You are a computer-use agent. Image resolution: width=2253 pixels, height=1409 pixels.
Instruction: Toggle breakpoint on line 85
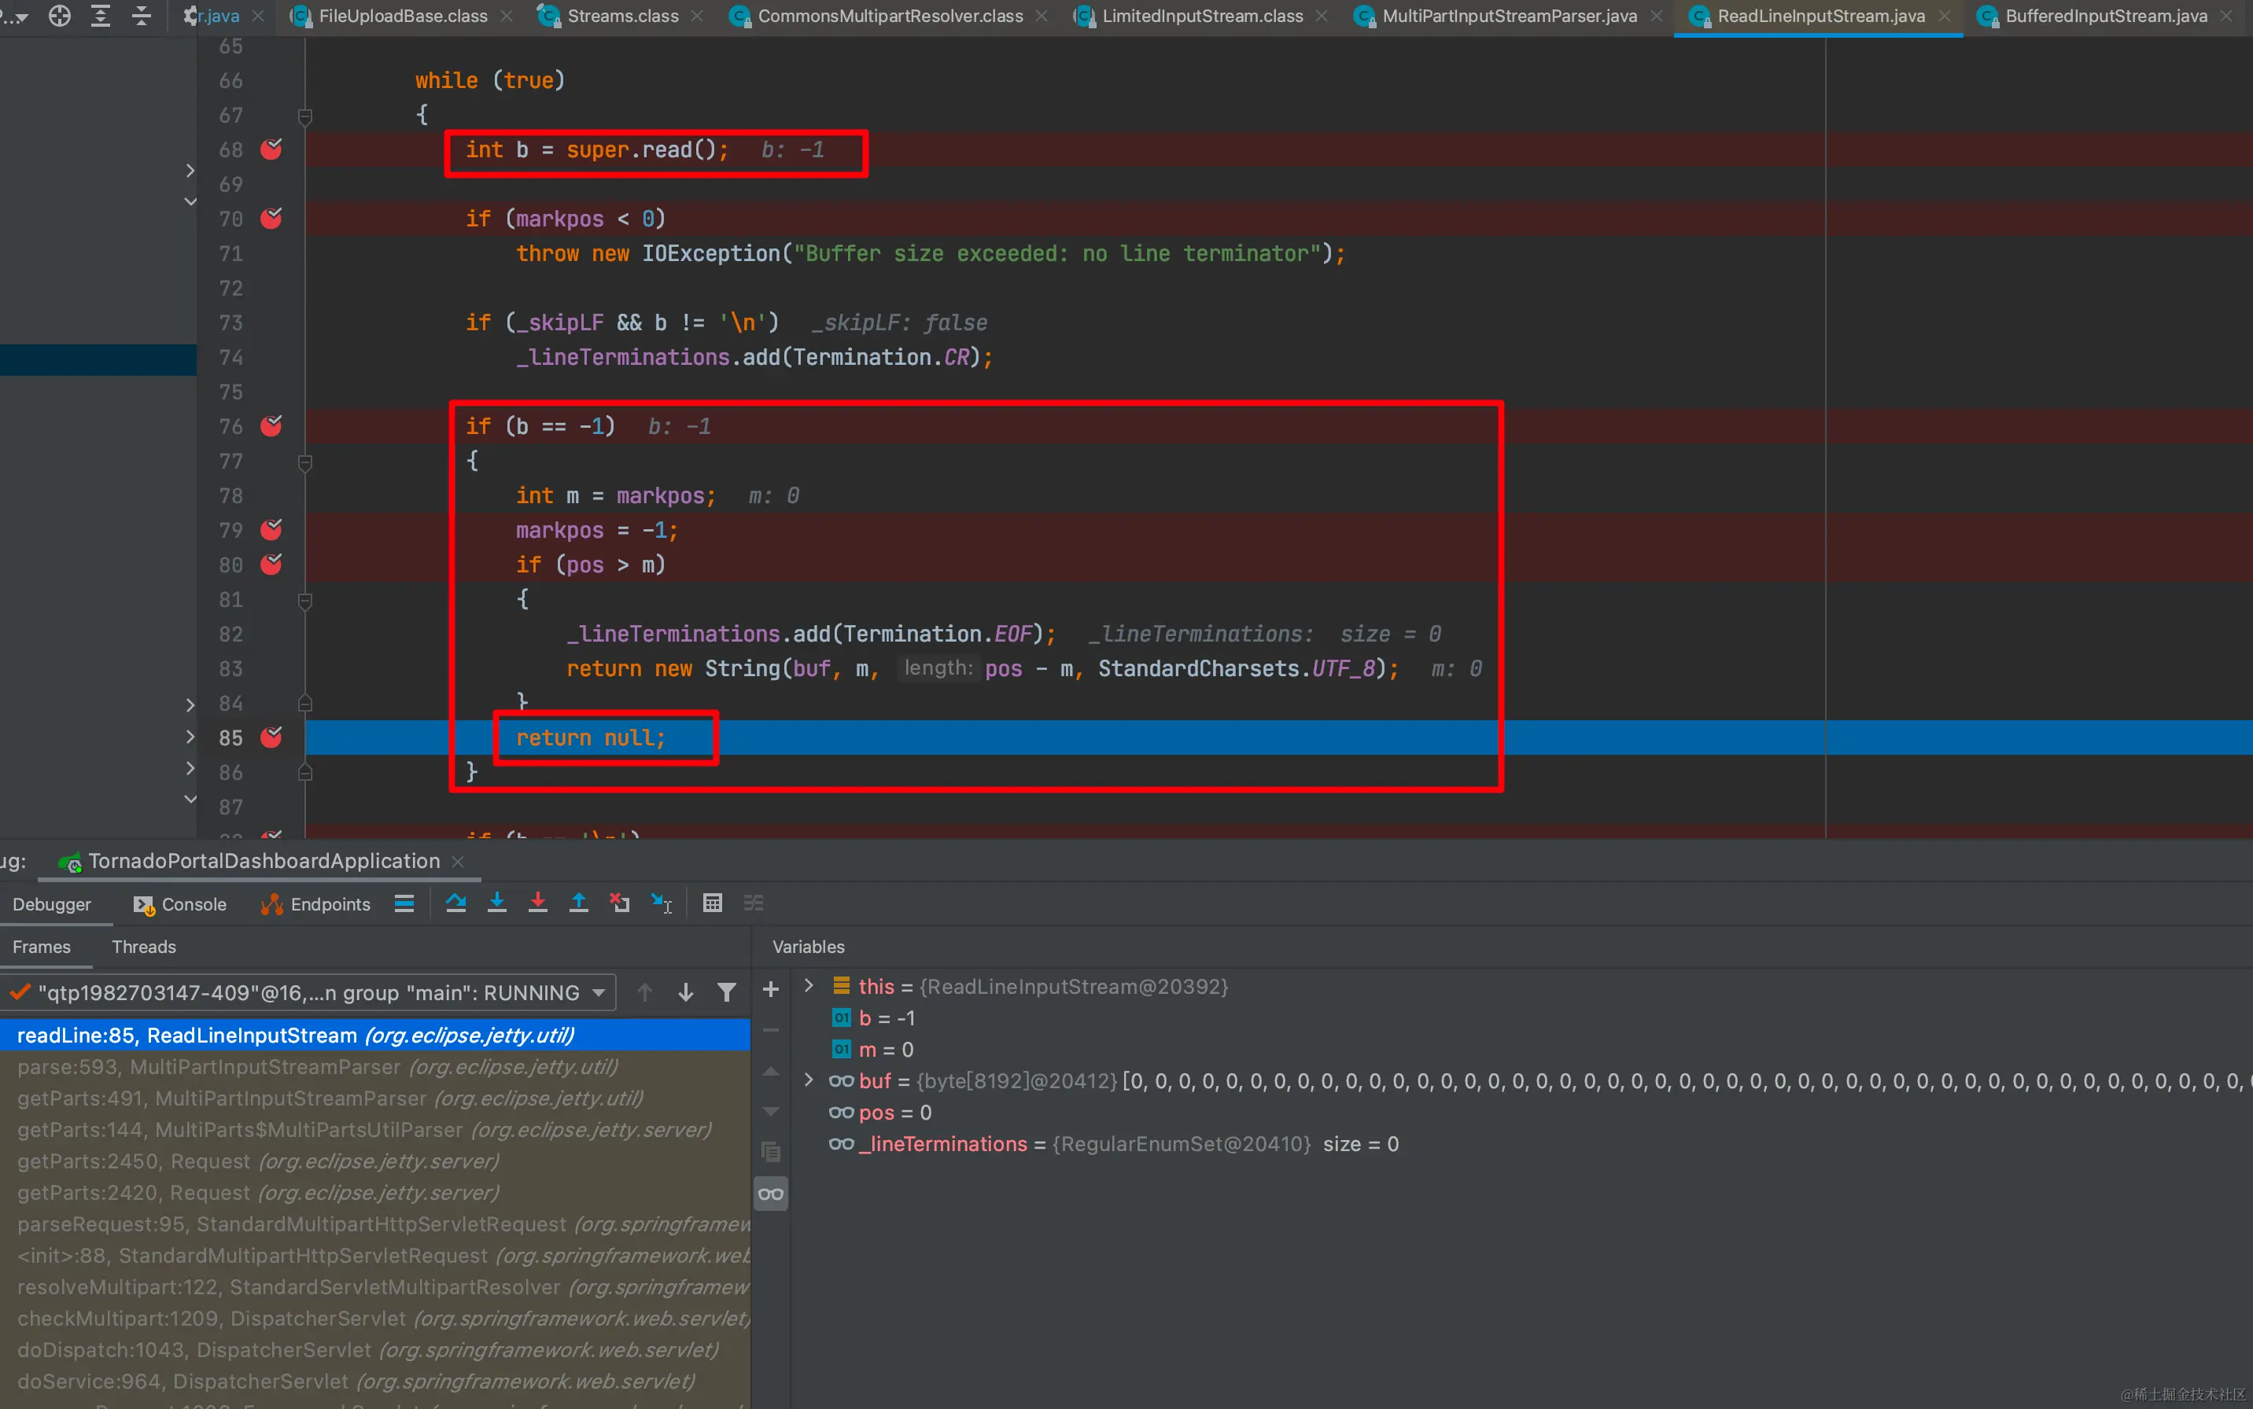coord(271,737)
